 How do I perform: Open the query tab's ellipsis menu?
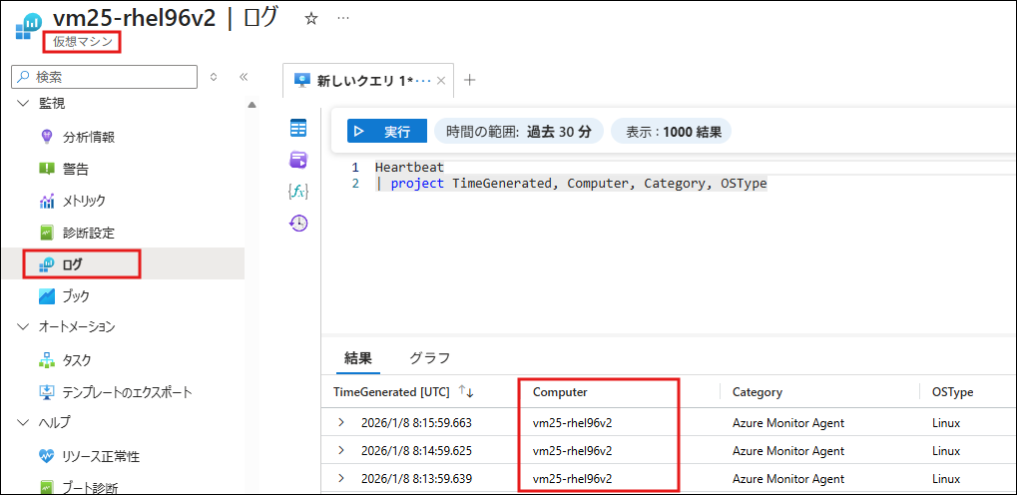[423, 81]
